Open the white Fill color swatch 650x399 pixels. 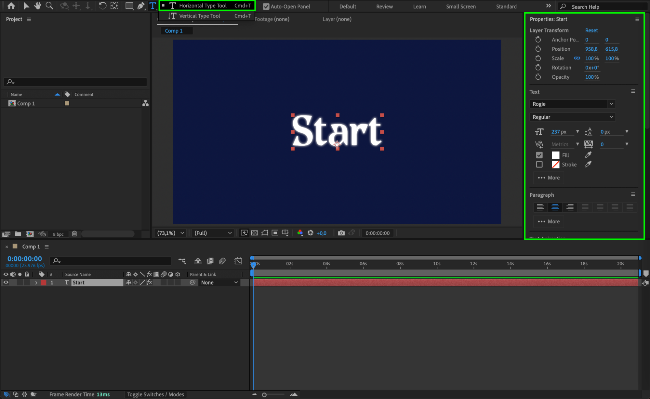tap(555, 155)
